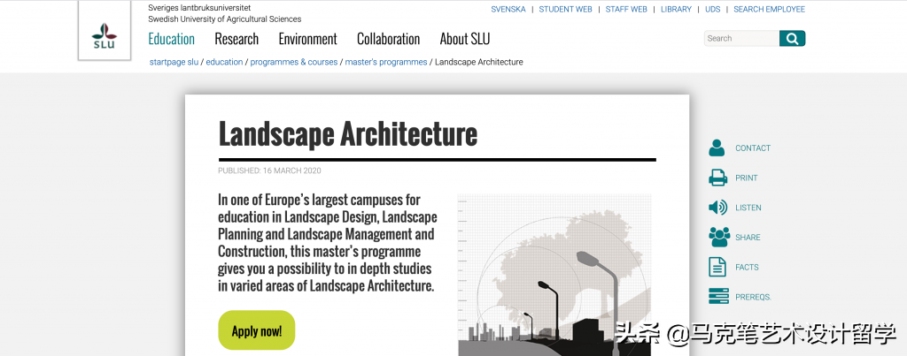Screen dimensions: 907x356
Task: Open the About SLU menu
Action: (x=464, y=39)
